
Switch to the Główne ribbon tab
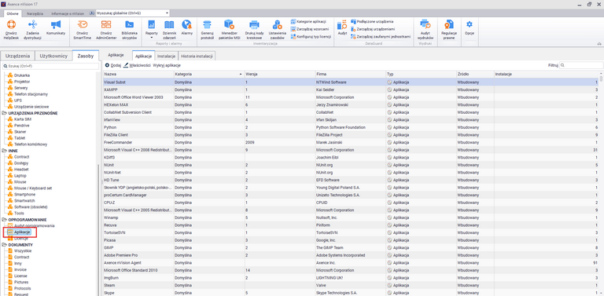[12, 13]
